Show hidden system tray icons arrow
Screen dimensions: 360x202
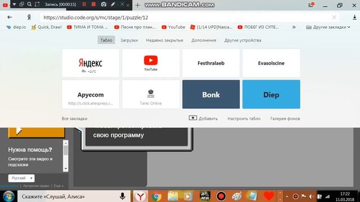point(287,196)
